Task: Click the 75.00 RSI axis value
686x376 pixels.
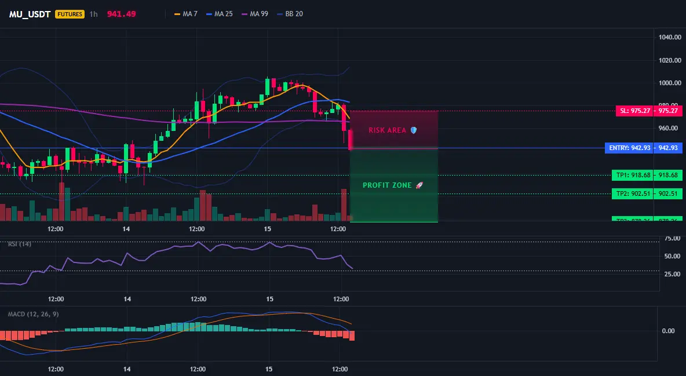Action: [673, 239]
